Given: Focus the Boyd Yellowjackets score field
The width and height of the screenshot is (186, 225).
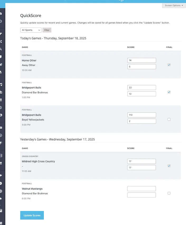Looking at the screenshot, I should 142,121.
